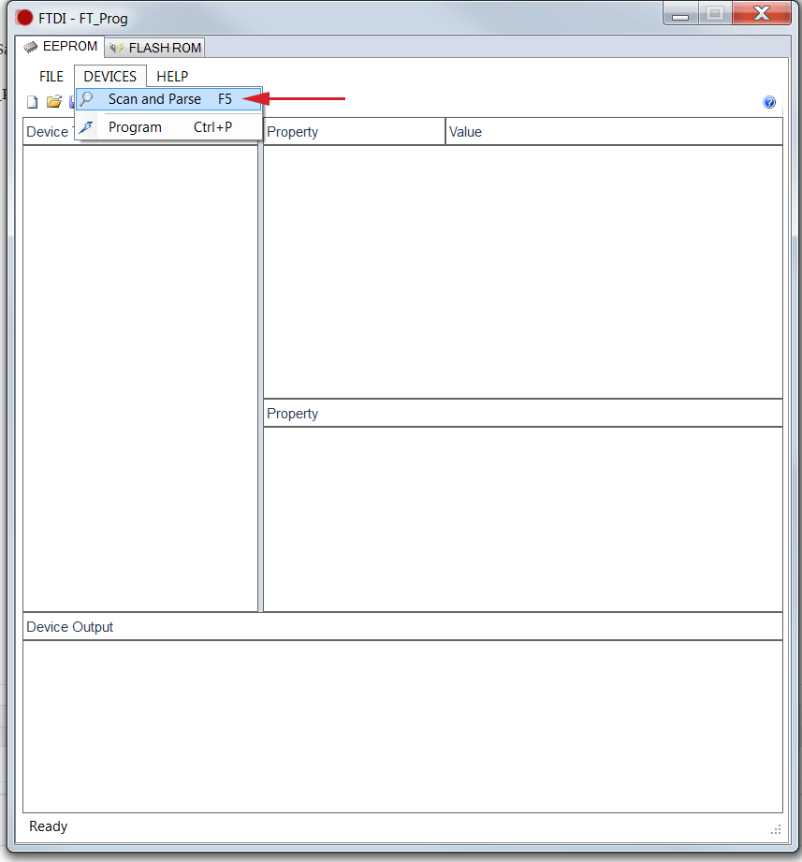Click the chip icon on the EEPROM tab
This screenshot has width=802, height=862.
[x=32, y=46]
